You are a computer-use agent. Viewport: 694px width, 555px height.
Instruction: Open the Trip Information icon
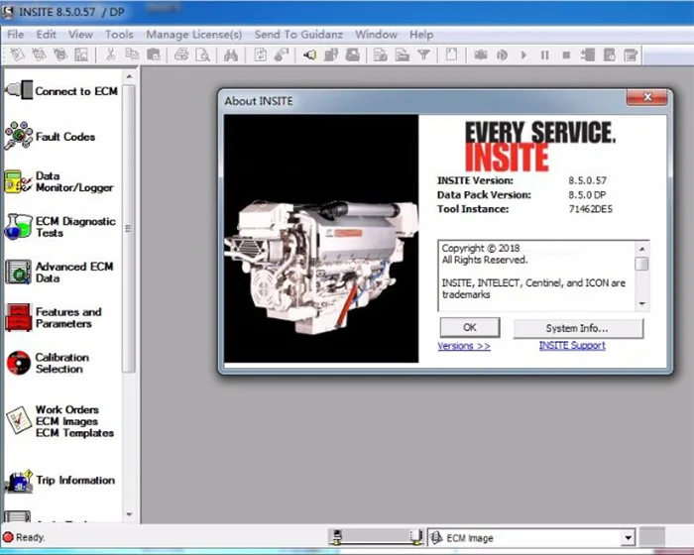19,481
